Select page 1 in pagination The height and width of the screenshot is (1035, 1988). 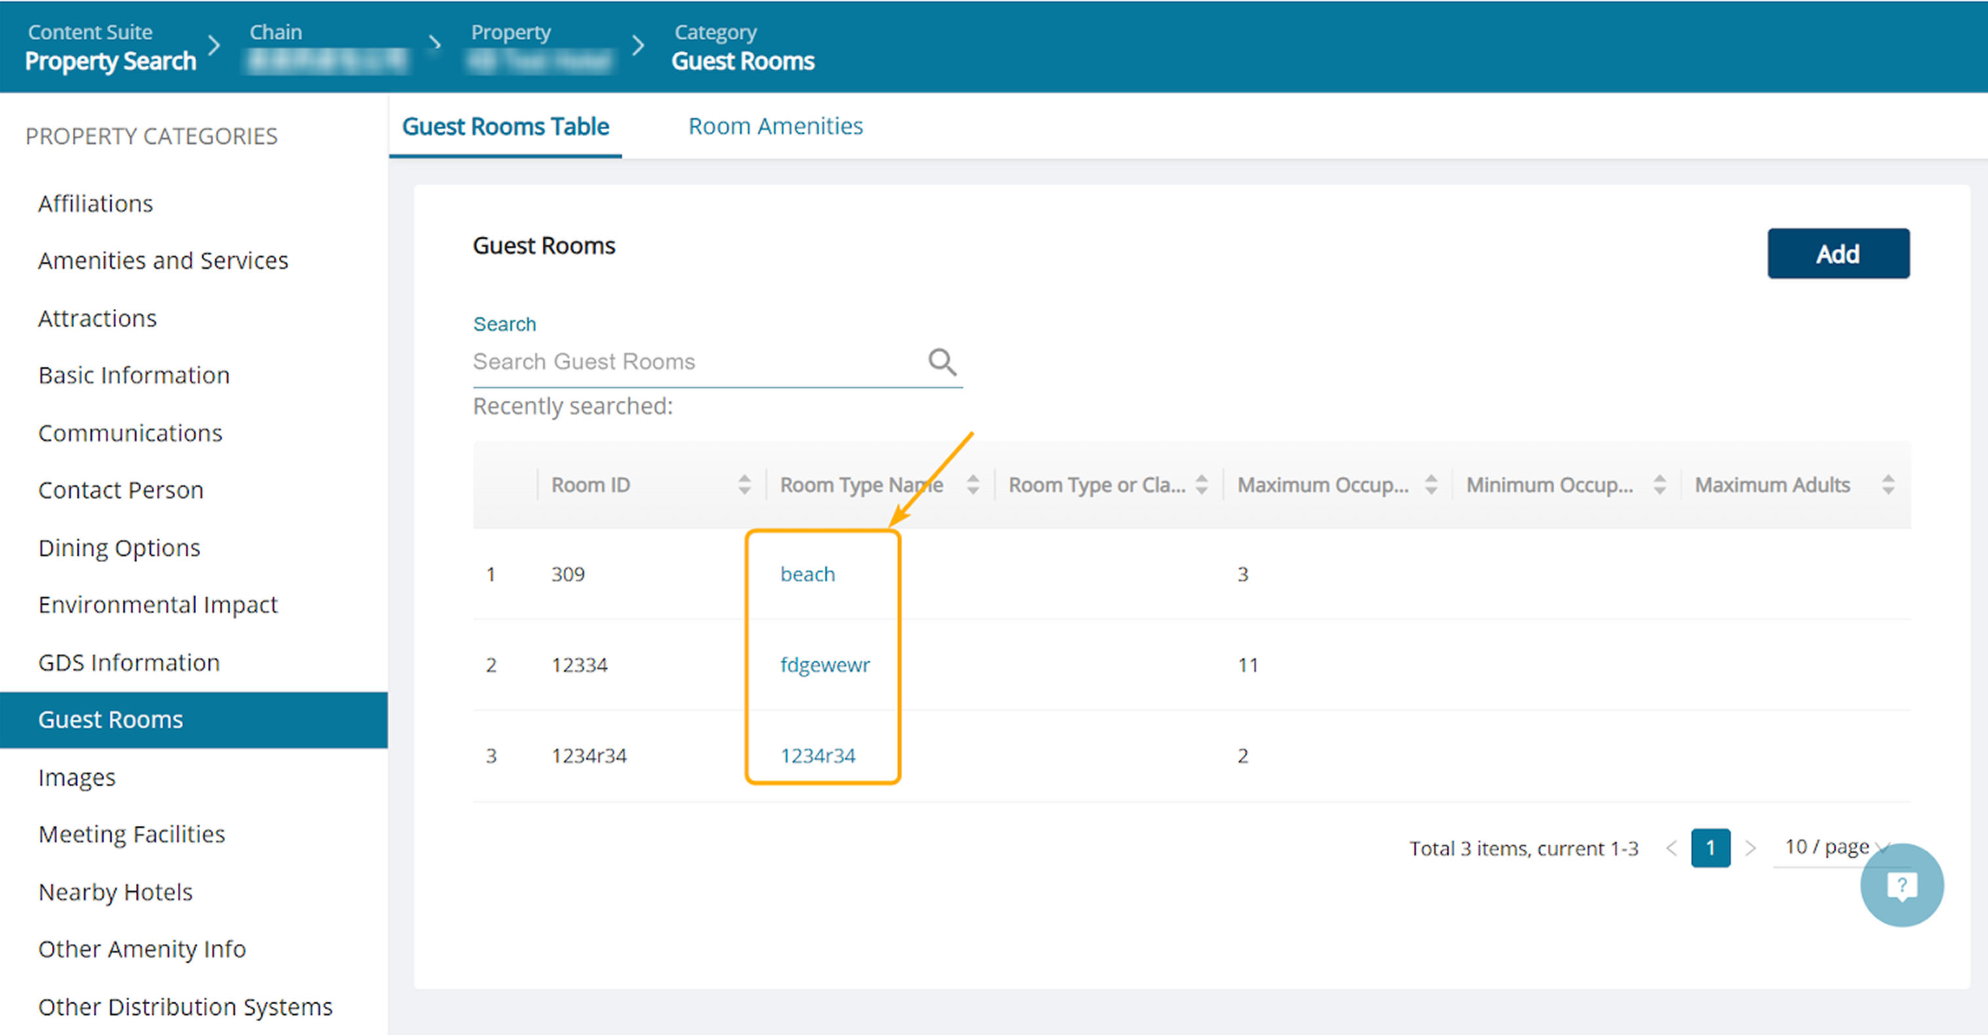coord(1710,847)
